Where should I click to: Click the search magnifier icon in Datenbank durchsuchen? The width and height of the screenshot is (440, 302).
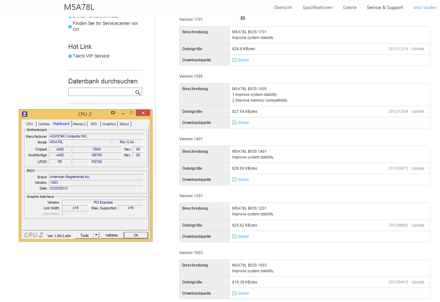[x=138, y=92]
